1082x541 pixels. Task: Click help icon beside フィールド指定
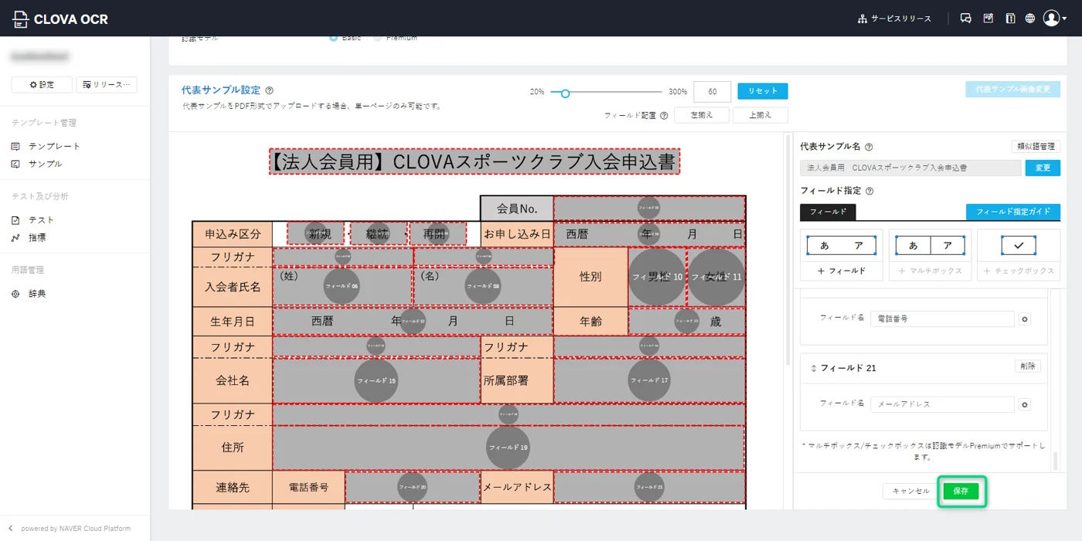(x=869, y=191)
